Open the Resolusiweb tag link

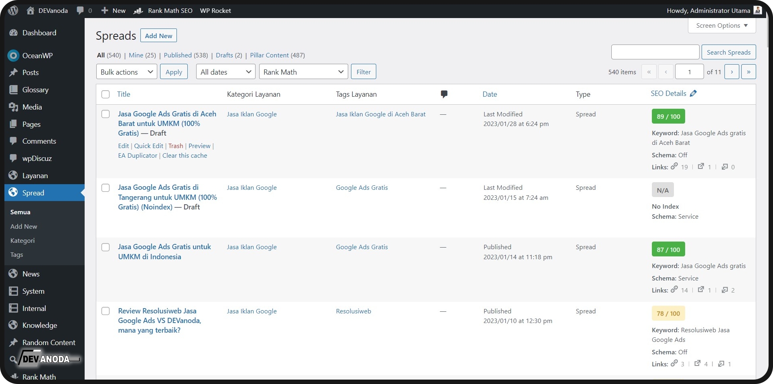tap(353, 311)
